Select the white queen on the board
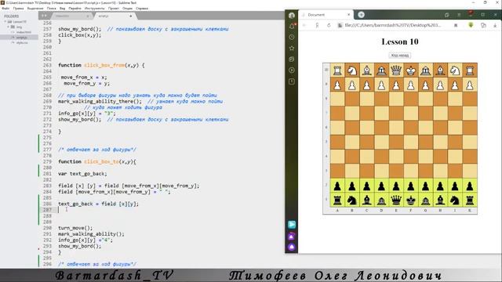Viewport: 502px width, 282px height. click(396, 70)
